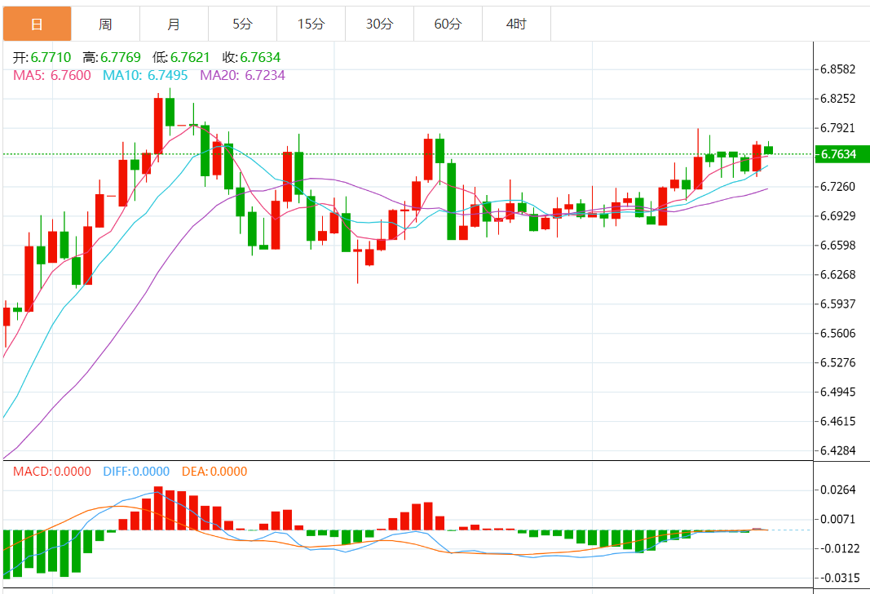Image resolution: width=870 pixels, height=594 pixels.
Task: Click the 6.5606 price axis label
Action: 838,334
